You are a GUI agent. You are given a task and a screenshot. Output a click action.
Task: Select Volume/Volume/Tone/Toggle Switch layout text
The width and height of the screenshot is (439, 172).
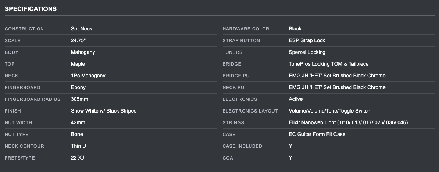[x=329, y=111]
